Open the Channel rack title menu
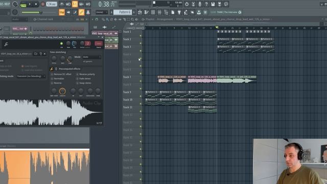 45,19
